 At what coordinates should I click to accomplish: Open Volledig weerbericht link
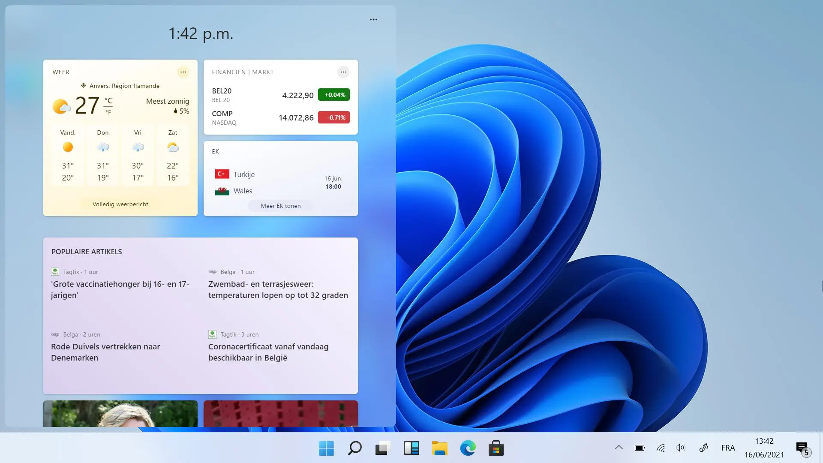[x=120, y=204]
